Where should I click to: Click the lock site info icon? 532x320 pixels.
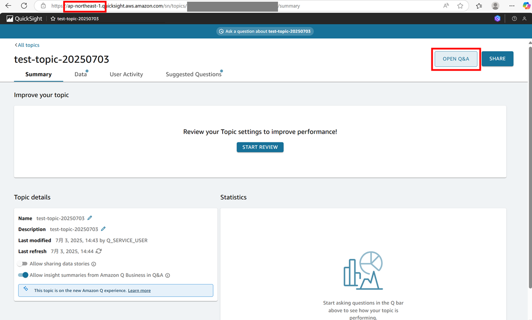click(x=43, y=6)
